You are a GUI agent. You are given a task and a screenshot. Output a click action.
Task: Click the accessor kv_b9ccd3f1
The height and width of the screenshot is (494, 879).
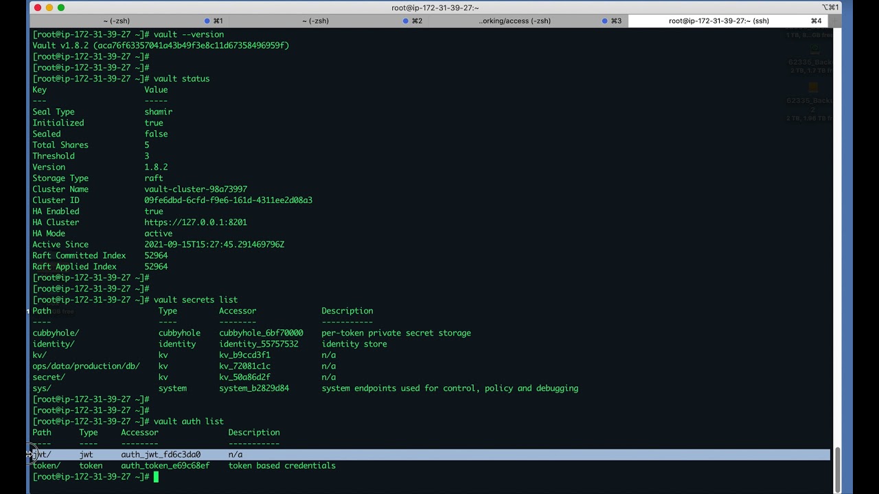pos(244,355)
